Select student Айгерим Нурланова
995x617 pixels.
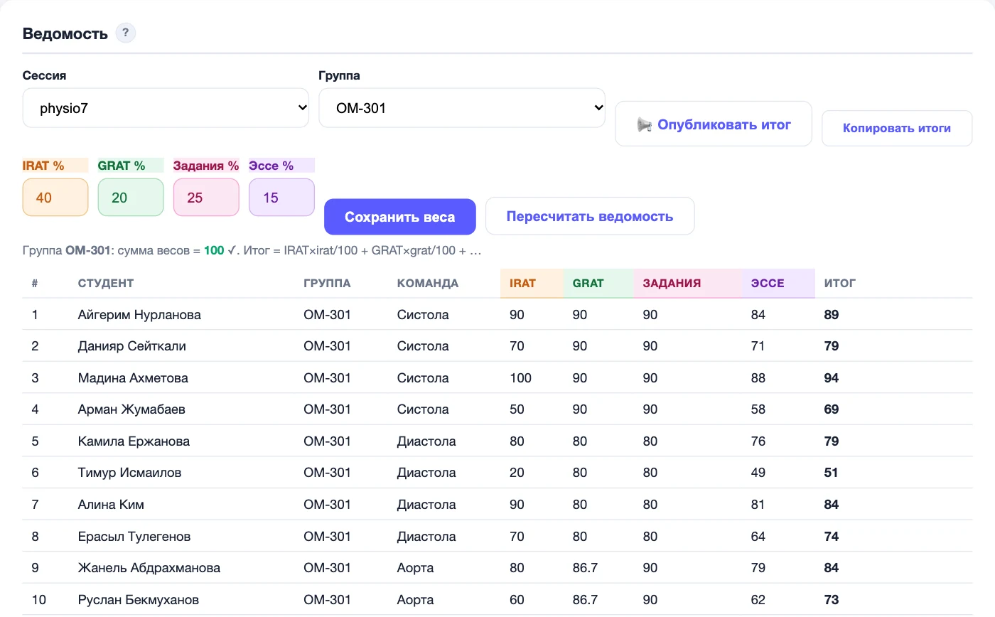tap(139, 314)
